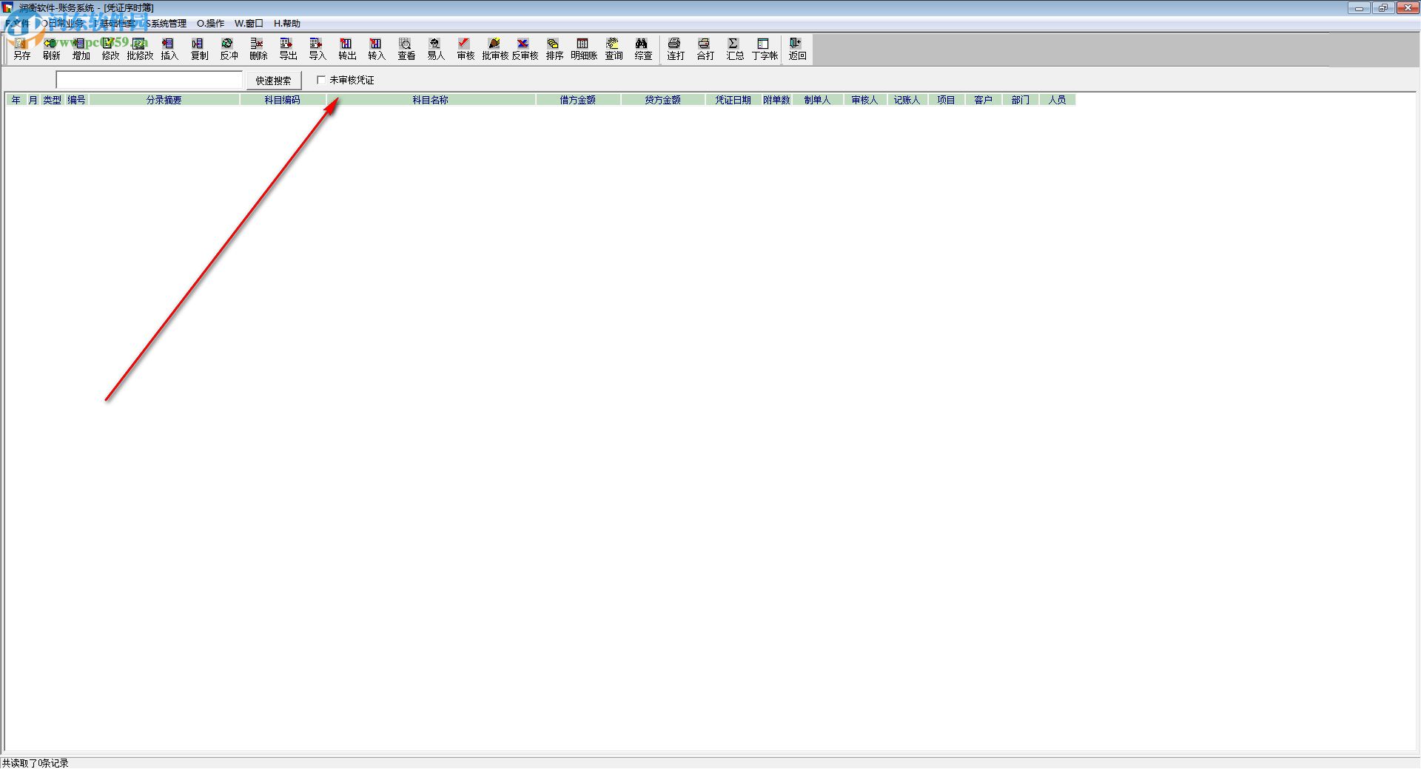
Task: Click the 贷方金额 column header
Action: (x=662, y=100)
